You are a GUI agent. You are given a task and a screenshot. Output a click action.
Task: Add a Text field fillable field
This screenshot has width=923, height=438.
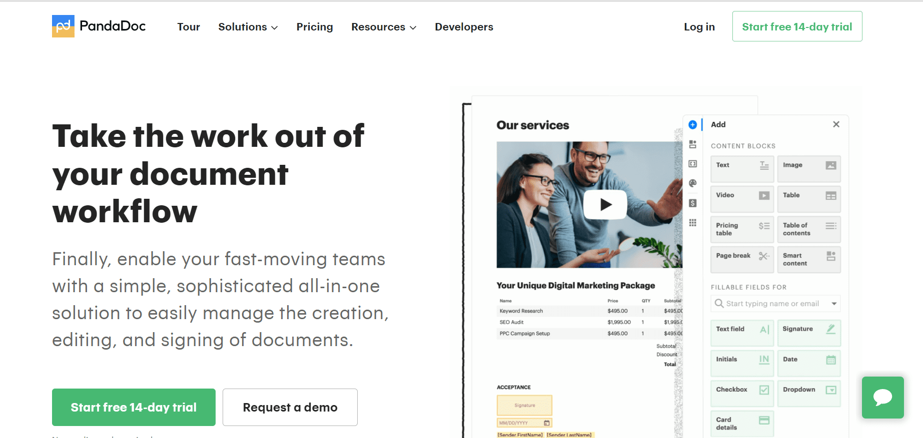[x=742, y=333]
